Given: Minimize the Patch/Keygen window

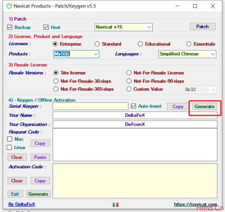Looking at the screenshot, I should point(177,6).
